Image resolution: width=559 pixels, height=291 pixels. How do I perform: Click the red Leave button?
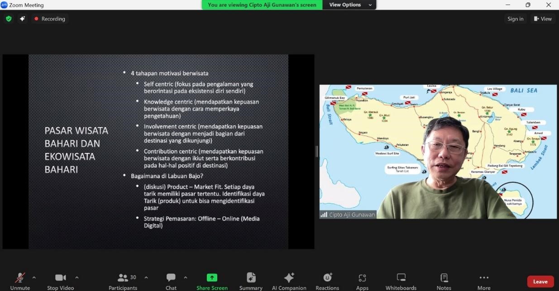click(x=540, y=281)
